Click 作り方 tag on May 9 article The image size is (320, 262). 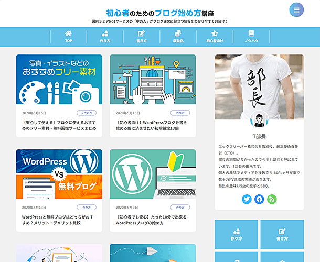point(179,207)
